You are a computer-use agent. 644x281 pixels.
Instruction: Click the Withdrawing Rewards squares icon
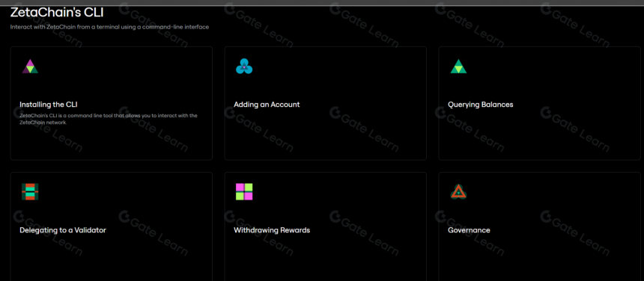(x=244, y=192)
